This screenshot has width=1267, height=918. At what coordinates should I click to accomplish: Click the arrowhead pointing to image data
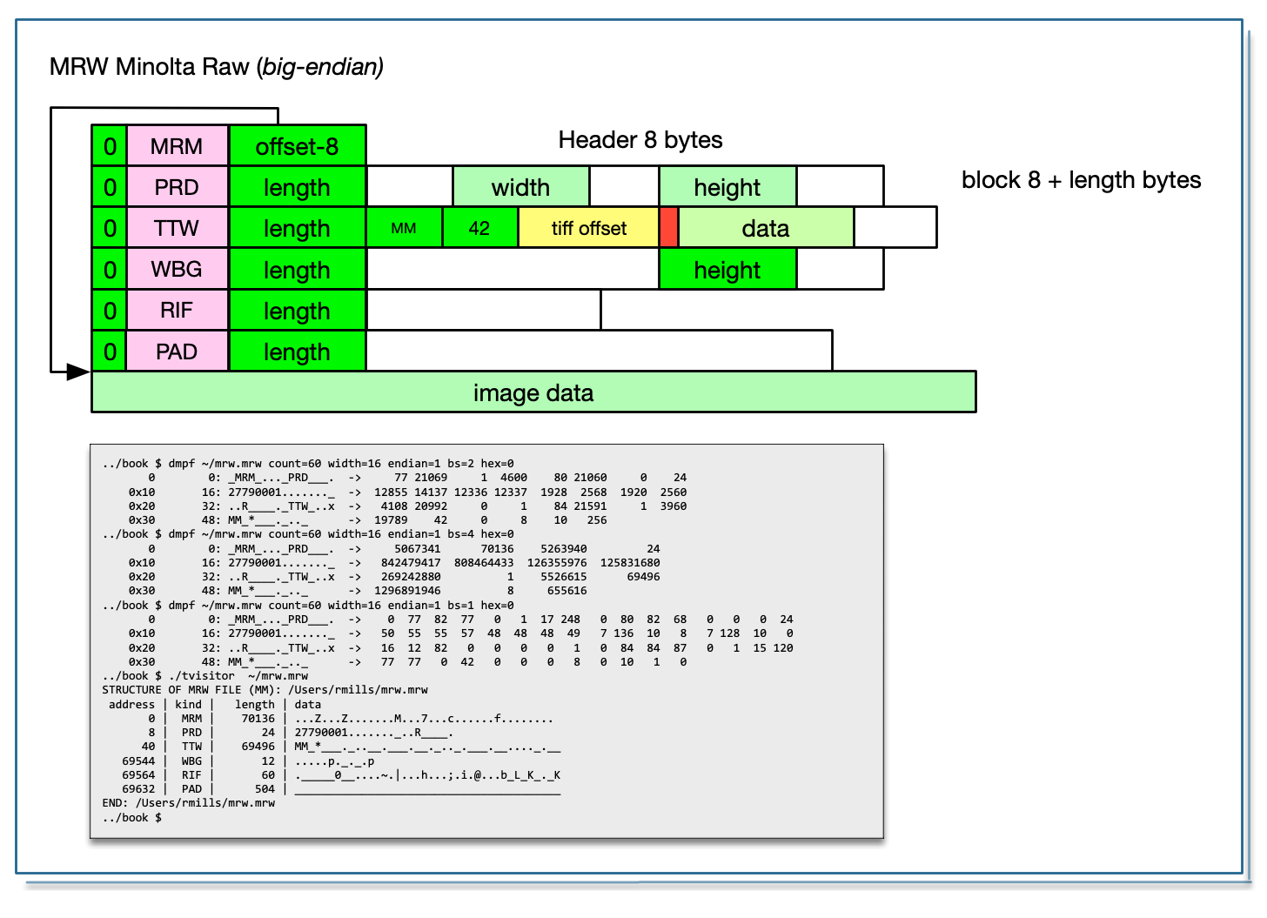pyautogui.click(x=78, y=372)
